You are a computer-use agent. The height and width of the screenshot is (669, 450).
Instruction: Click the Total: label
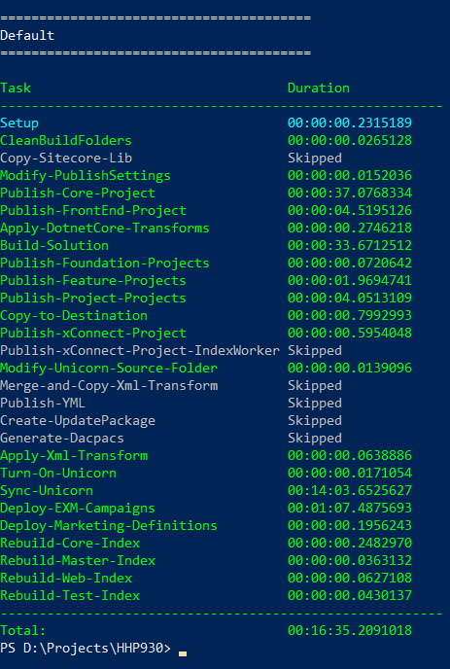pyautogui.click(x=23, y=631)
